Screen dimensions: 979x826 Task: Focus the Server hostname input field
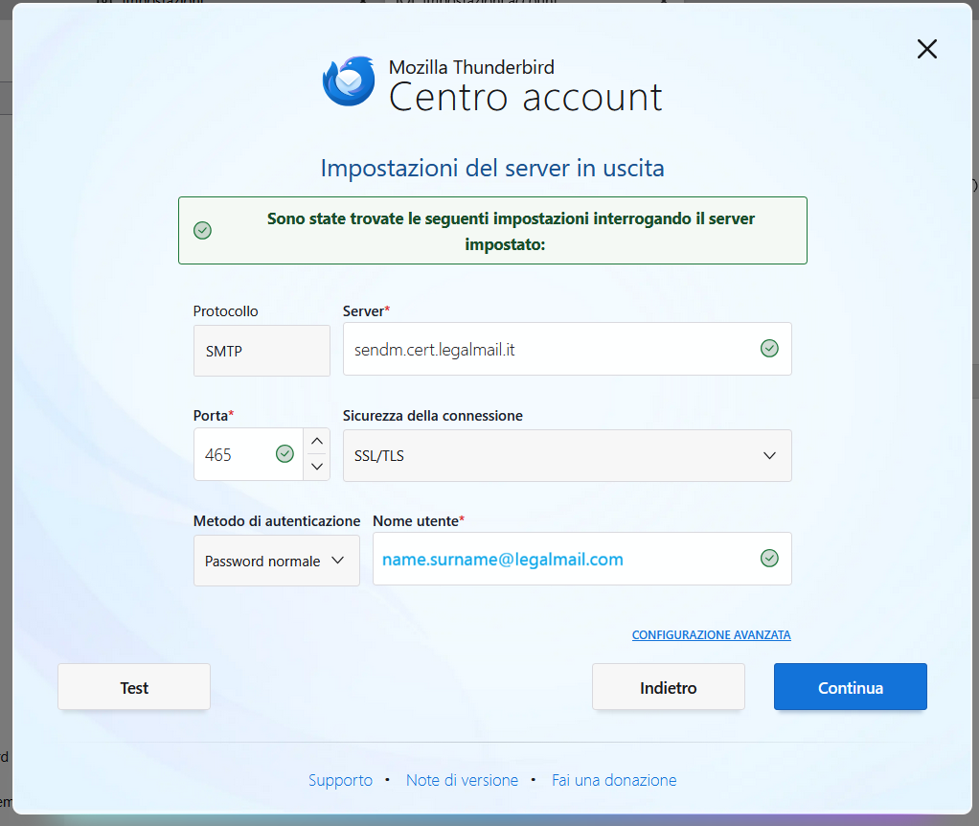(546, 349)
